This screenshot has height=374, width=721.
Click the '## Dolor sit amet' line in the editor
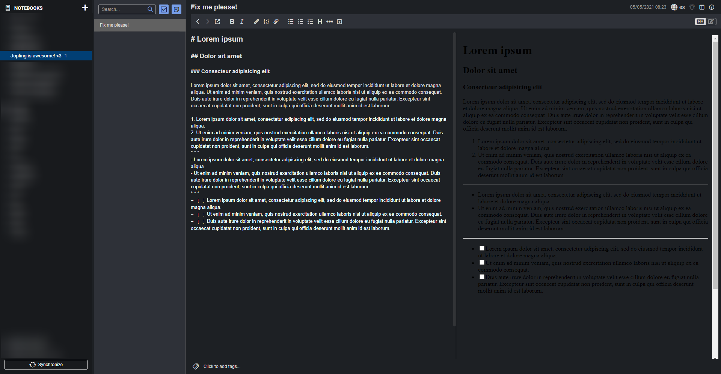(x=216, y=56)
